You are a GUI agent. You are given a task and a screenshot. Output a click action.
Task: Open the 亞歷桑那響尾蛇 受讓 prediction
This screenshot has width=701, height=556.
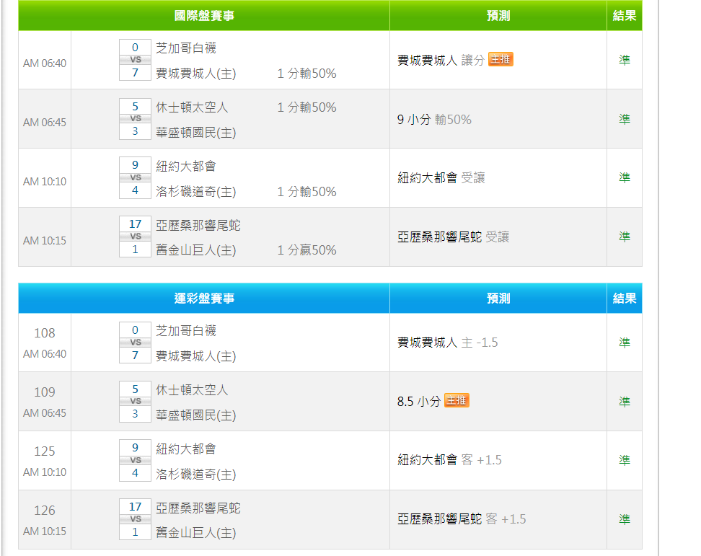453,237
